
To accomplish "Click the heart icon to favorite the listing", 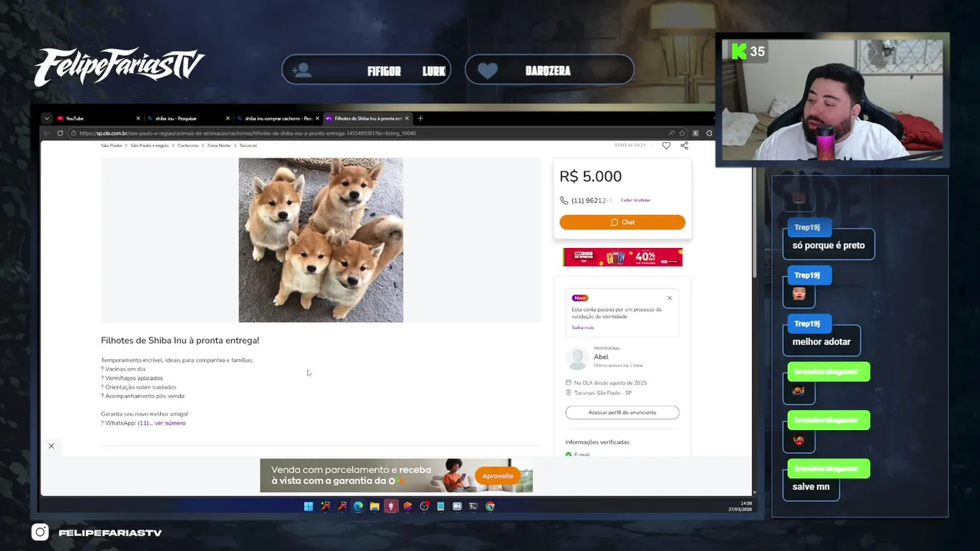I will pos(666,145).
